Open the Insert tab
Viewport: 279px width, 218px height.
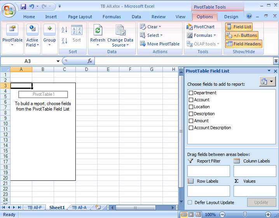51,17
